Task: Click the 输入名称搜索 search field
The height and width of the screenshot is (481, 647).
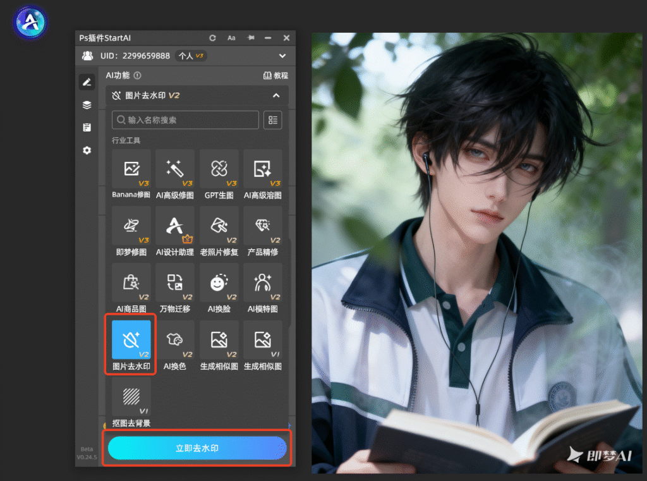Action: click(185, 120)
